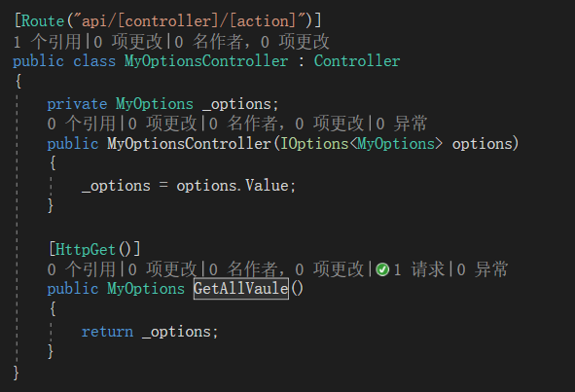Click the highlighted GetAllVaule method name

pyautogui.click(x=241, y=289)
